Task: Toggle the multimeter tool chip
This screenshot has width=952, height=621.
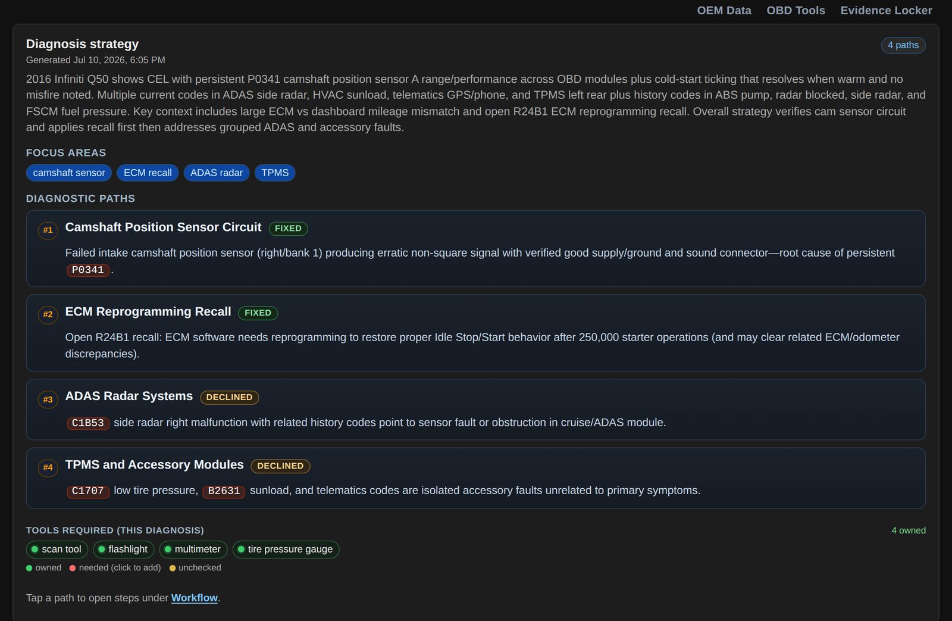Action: (x=193, y=549)
